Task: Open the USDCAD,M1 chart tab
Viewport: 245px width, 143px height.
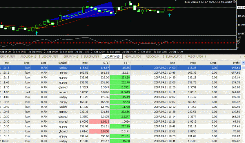Action: coord(153,56)
